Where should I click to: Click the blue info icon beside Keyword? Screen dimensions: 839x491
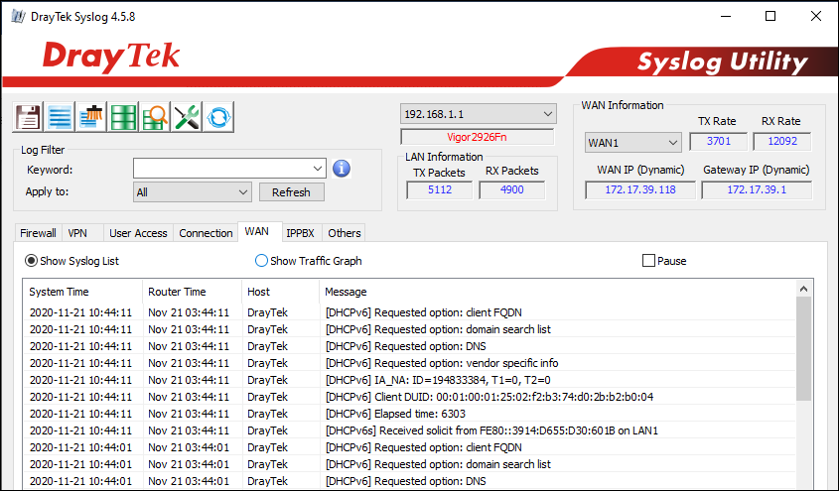[x=342, y=169]
